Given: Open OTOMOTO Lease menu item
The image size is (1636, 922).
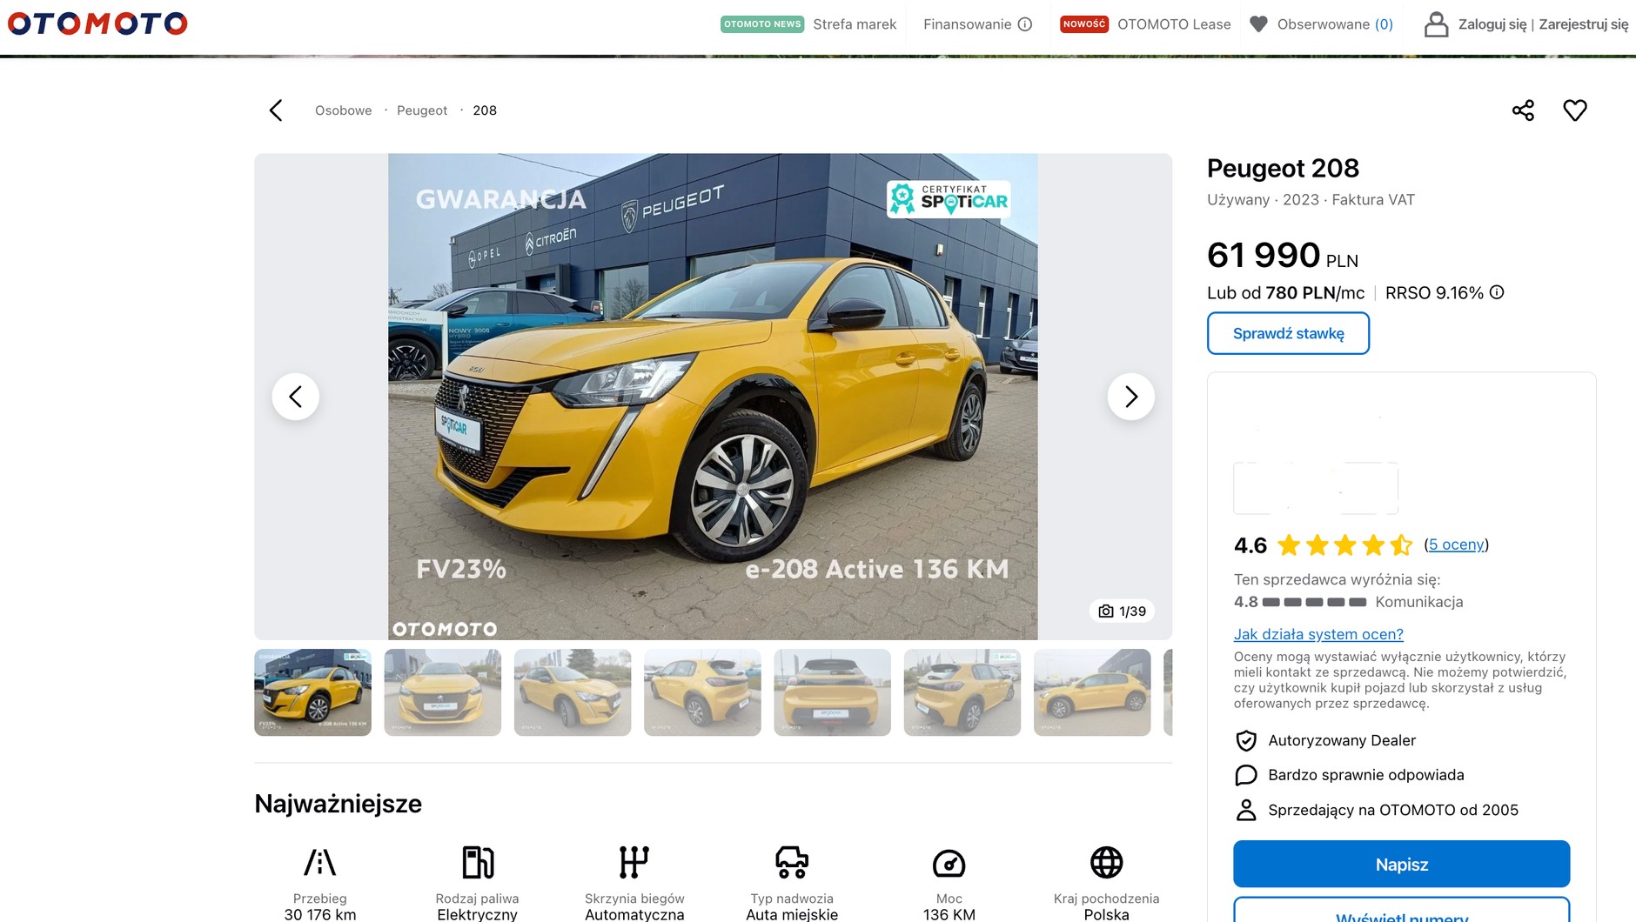Looking at the screenshot, I should tap(1174, 24).
